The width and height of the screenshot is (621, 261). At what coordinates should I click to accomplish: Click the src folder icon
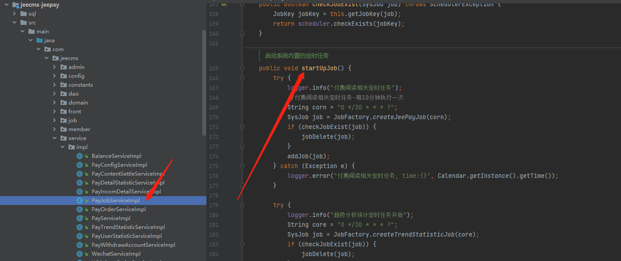tap(24, 23)
